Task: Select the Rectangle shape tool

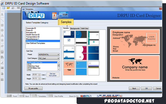Action: [x=2, y=25]
